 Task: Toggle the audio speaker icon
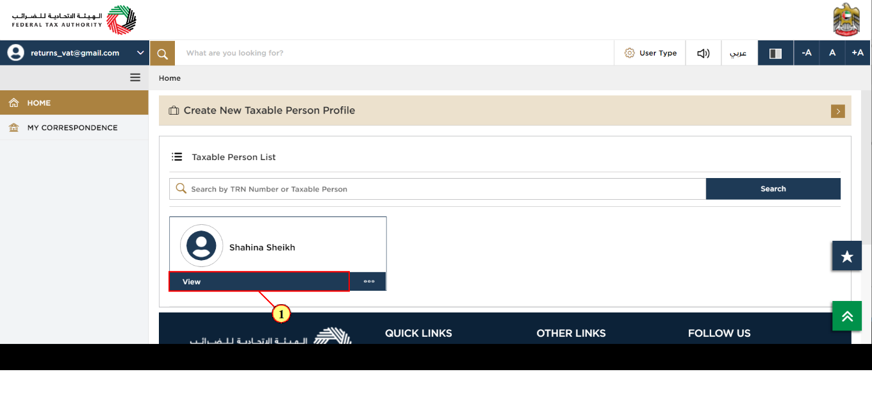(x=703, y=53)
